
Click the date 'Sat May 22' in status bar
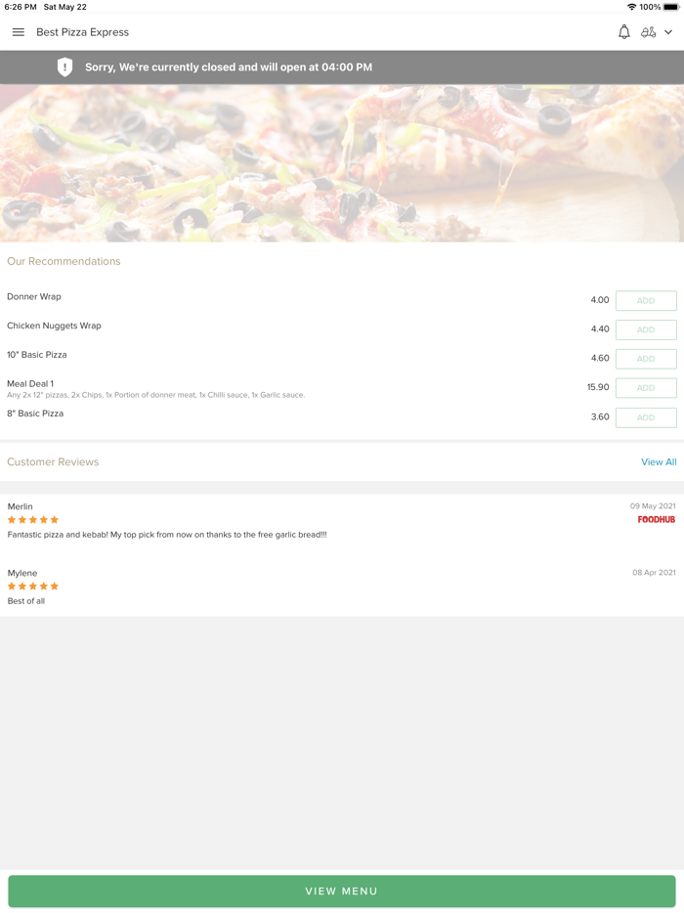pyautogui.click(x=64, y=7)
